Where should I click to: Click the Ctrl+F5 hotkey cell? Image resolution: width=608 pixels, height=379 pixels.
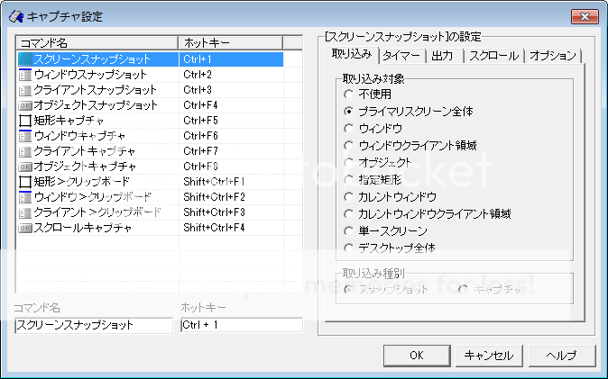pos(231,121)
